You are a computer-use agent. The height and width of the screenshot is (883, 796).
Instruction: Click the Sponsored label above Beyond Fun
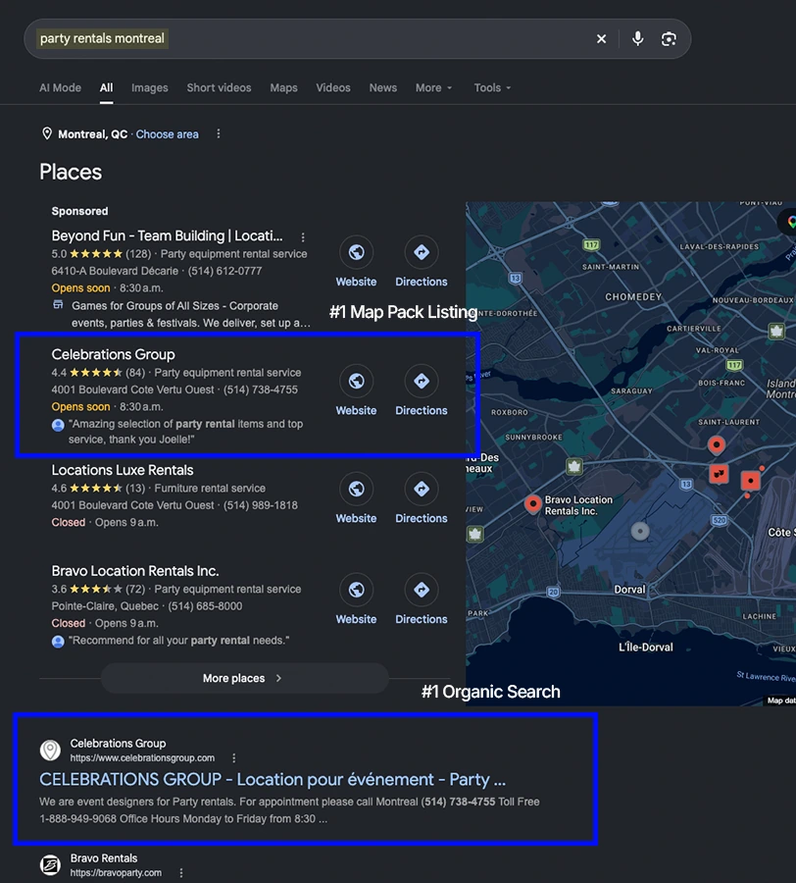[79, 211]
